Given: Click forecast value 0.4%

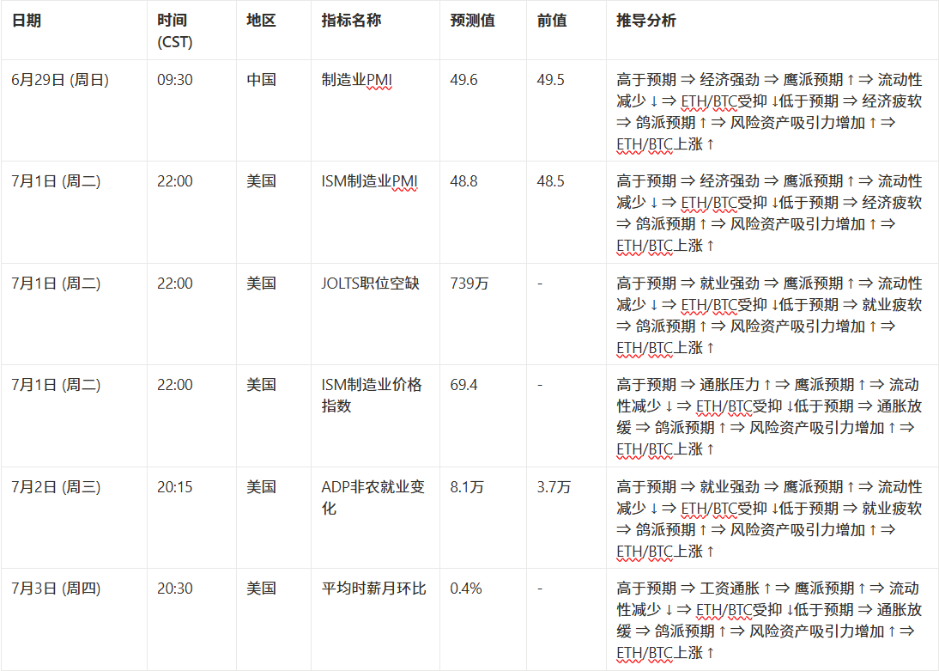Looking at the screenshot, I should [x=466, y=589].
